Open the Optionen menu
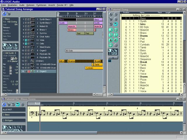 click(30, 5)
